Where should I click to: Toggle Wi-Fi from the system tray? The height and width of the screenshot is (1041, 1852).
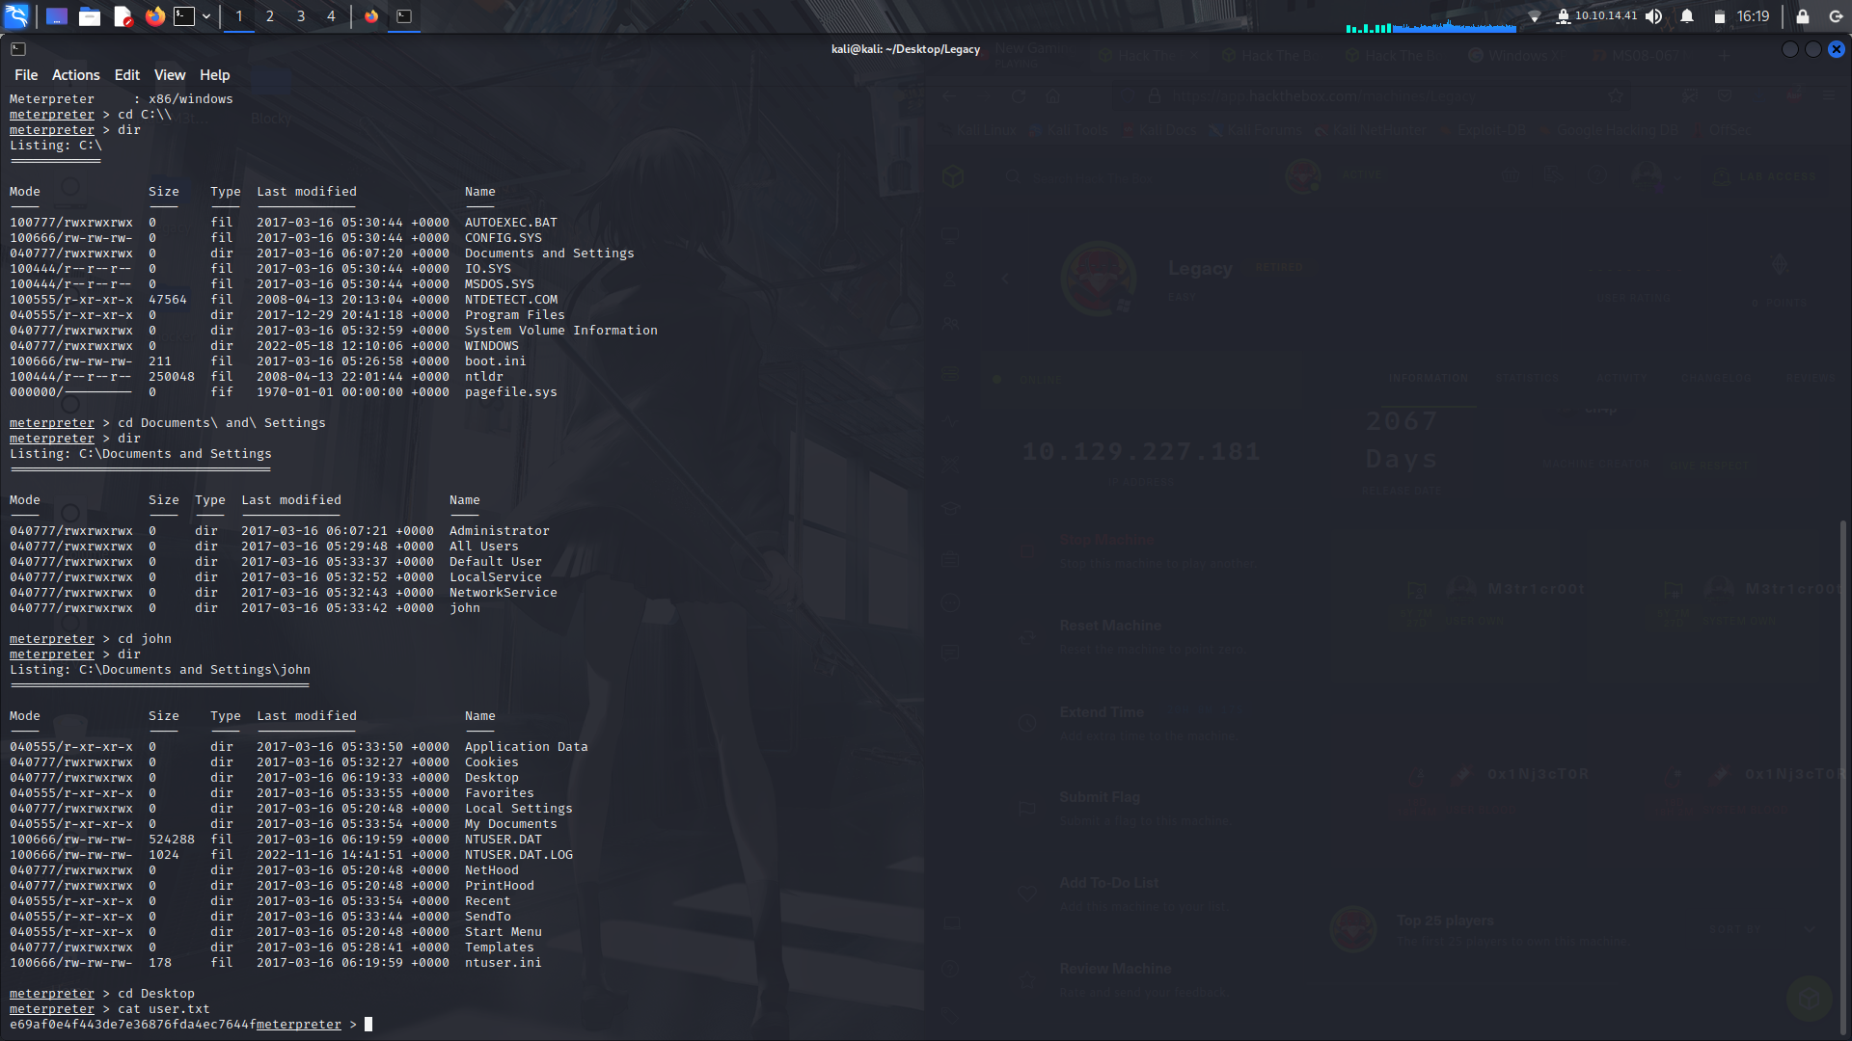(x=1533, y=15)
